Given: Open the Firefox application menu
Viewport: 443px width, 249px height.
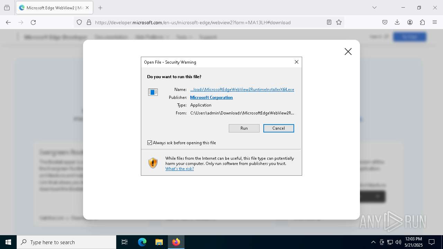Looking at the screenshot, I should 435,22.
